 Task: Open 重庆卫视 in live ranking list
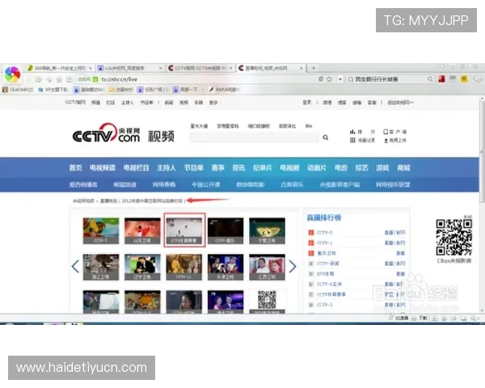click(x=327, y=253)
